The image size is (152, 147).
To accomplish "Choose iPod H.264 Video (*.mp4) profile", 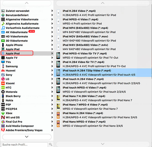I will [x=103, y=13].
